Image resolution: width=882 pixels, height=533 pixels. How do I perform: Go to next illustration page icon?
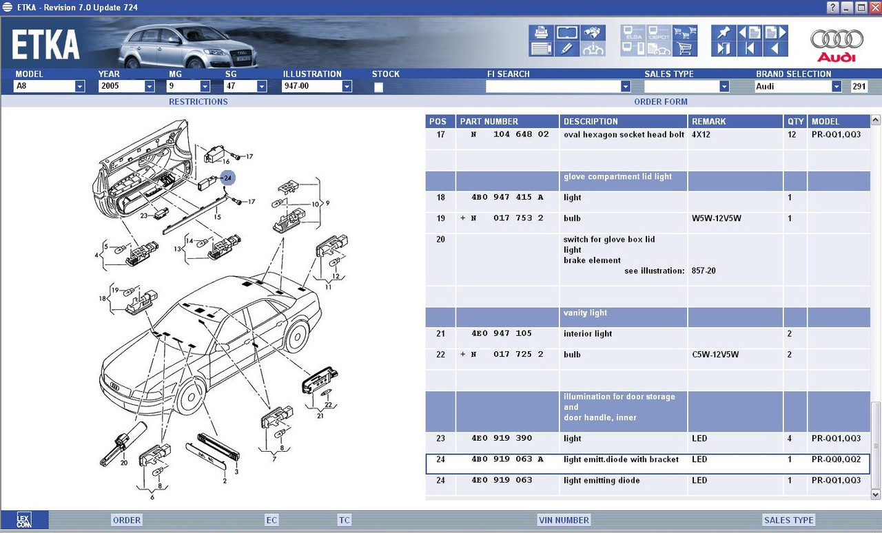[x=775, y=32]
